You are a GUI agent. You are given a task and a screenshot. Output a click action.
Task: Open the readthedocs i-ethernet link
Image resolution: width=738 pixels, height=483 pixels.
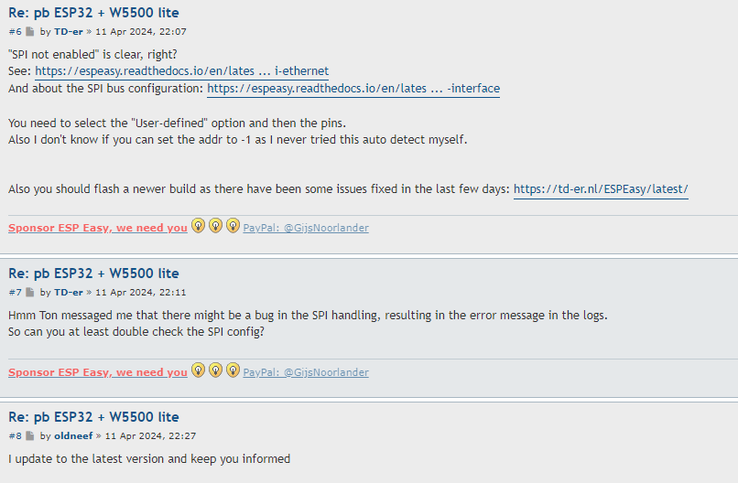tap(181, 71)
